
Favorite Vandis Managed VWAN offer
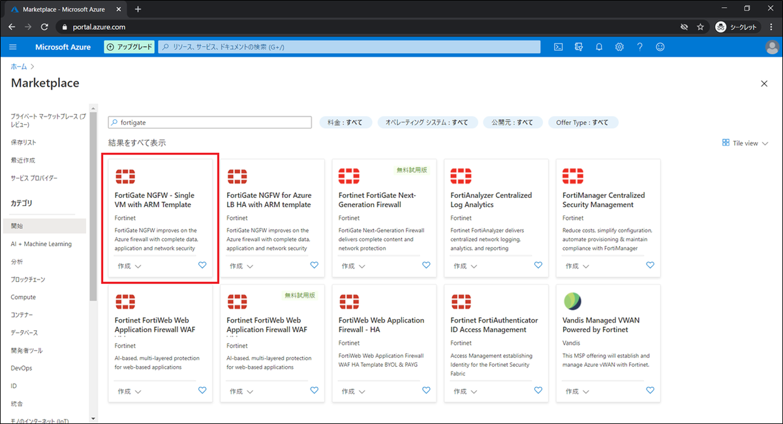[x=650, y=390]
